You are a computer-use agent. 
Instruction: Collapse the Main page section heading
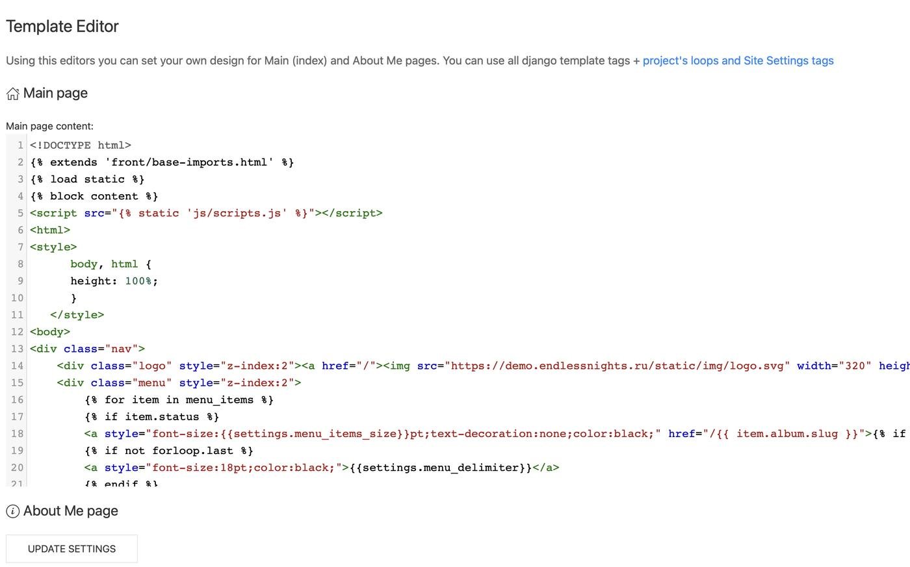coord(55,94)
